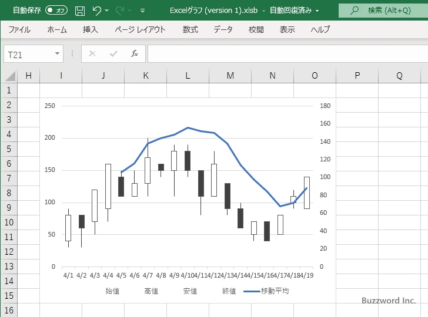The height and width of the screenshot is (317, 428).
Task: Select column L header
Action: (x=188, y=76)
